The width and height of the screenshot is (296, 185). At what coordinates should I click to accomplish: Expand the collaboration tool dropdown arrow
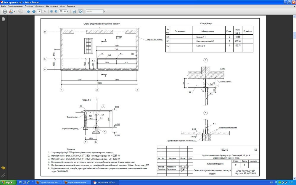click(15, 12)
